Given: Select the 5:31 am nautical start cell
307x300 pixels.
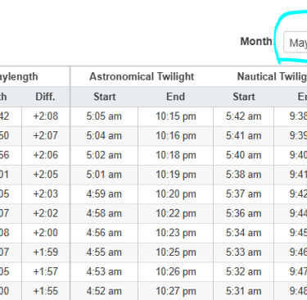Looking at the screenshot, I should click(243, 291).
